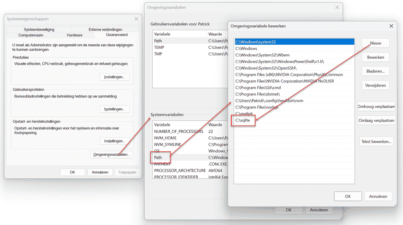This screenshot has height=225, width=403.
Task: Click Bladeren to browse folders
Action: [375, 71]
